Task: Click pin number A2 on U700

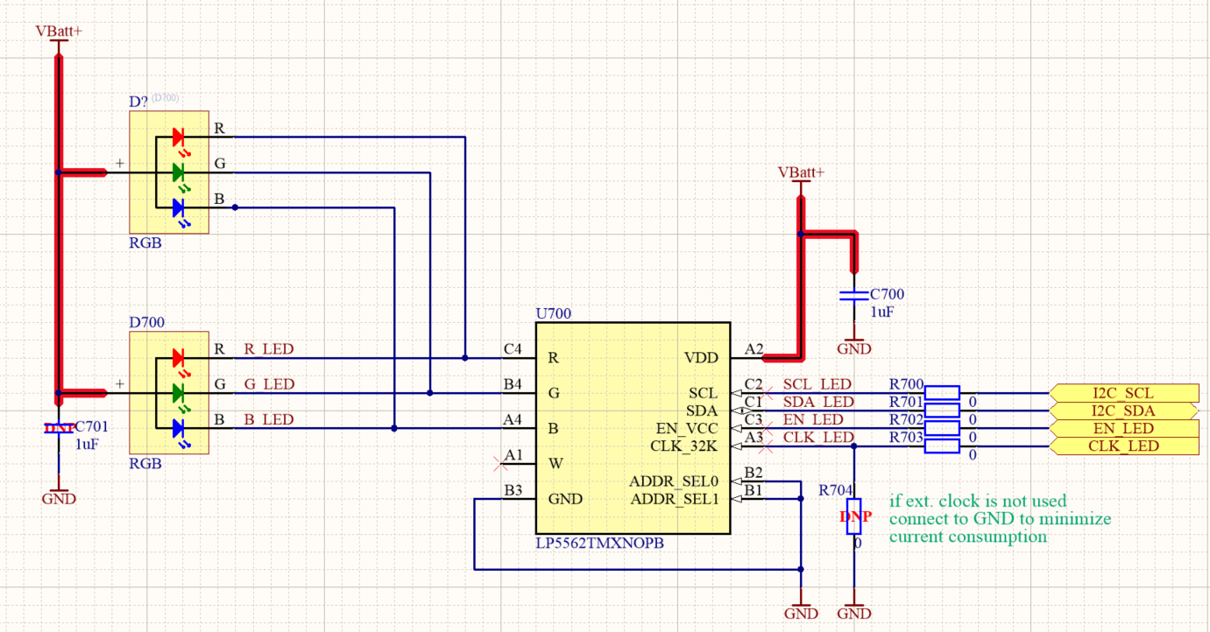Action: tap(754, 349)
